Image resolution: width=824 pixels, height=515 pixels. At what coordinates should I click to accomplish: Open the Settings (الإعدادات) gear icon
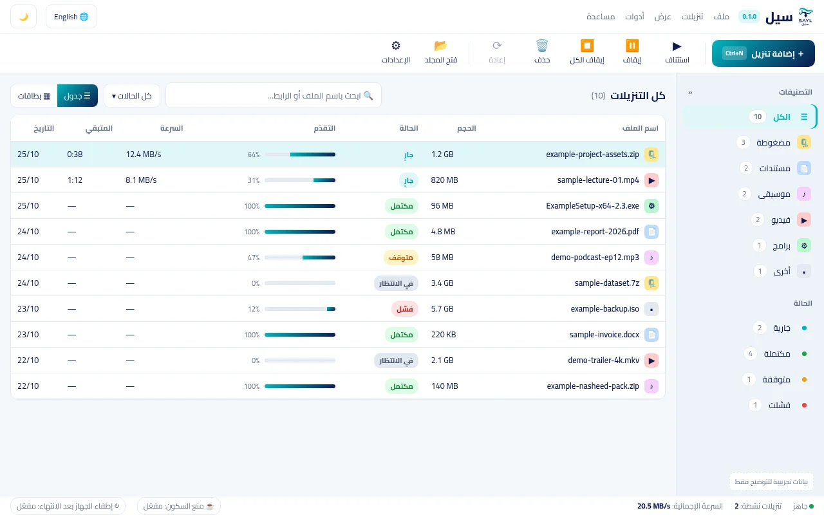coord(396,46)
